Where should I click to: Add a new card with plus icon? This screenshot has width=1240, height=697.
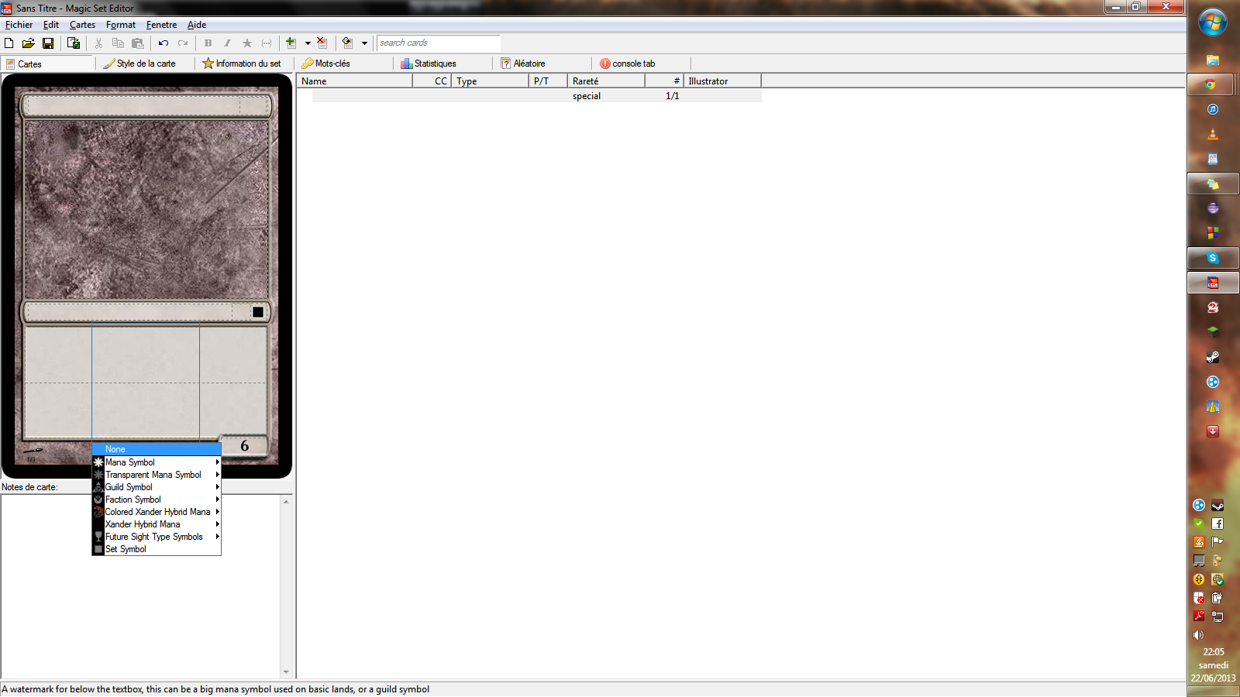coord(291,43)
